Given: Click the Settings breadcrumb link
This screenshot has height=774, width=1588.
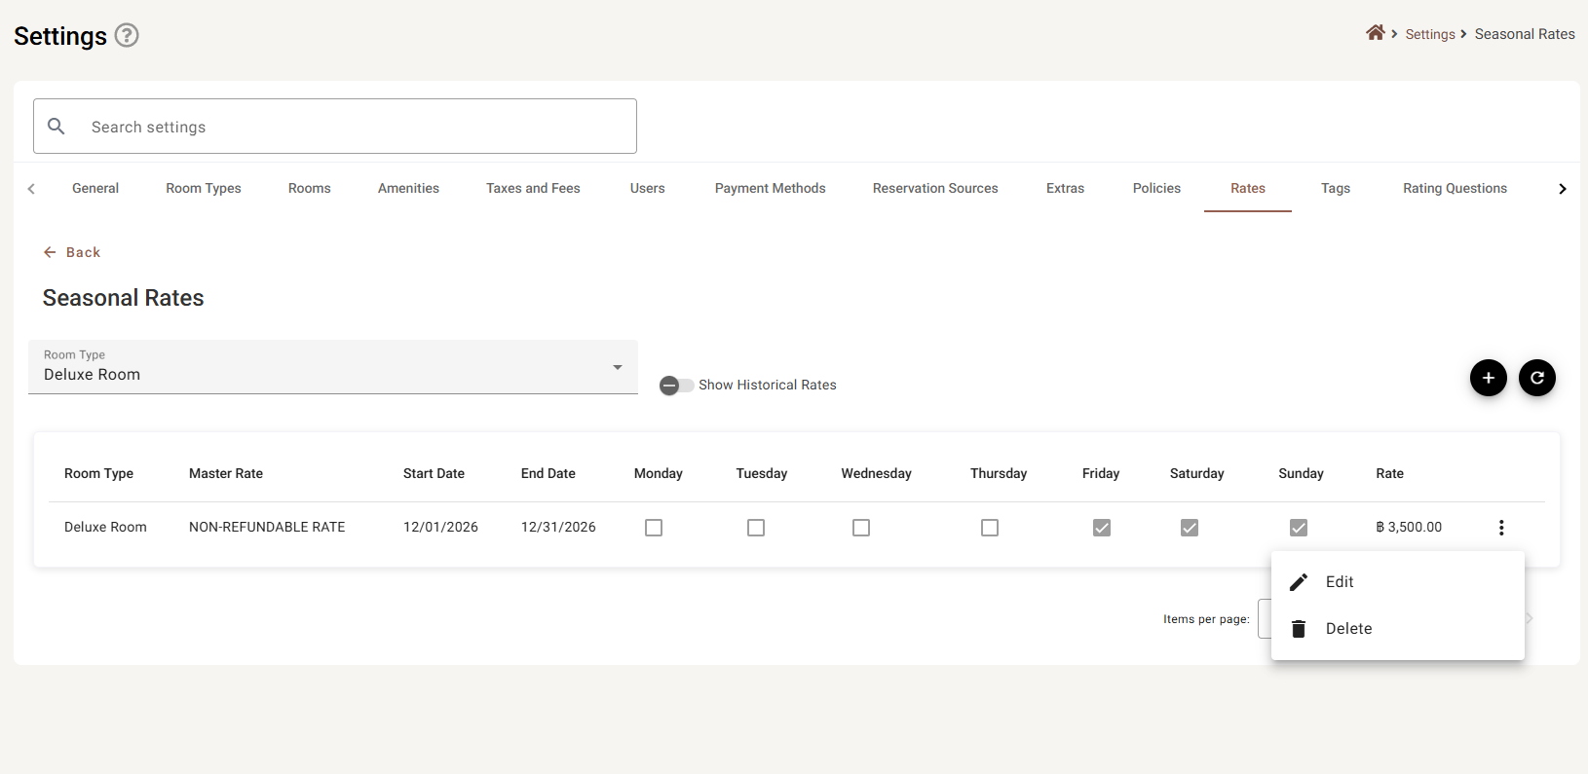Looking at the screenshot, I should [x=1430, y=34].
